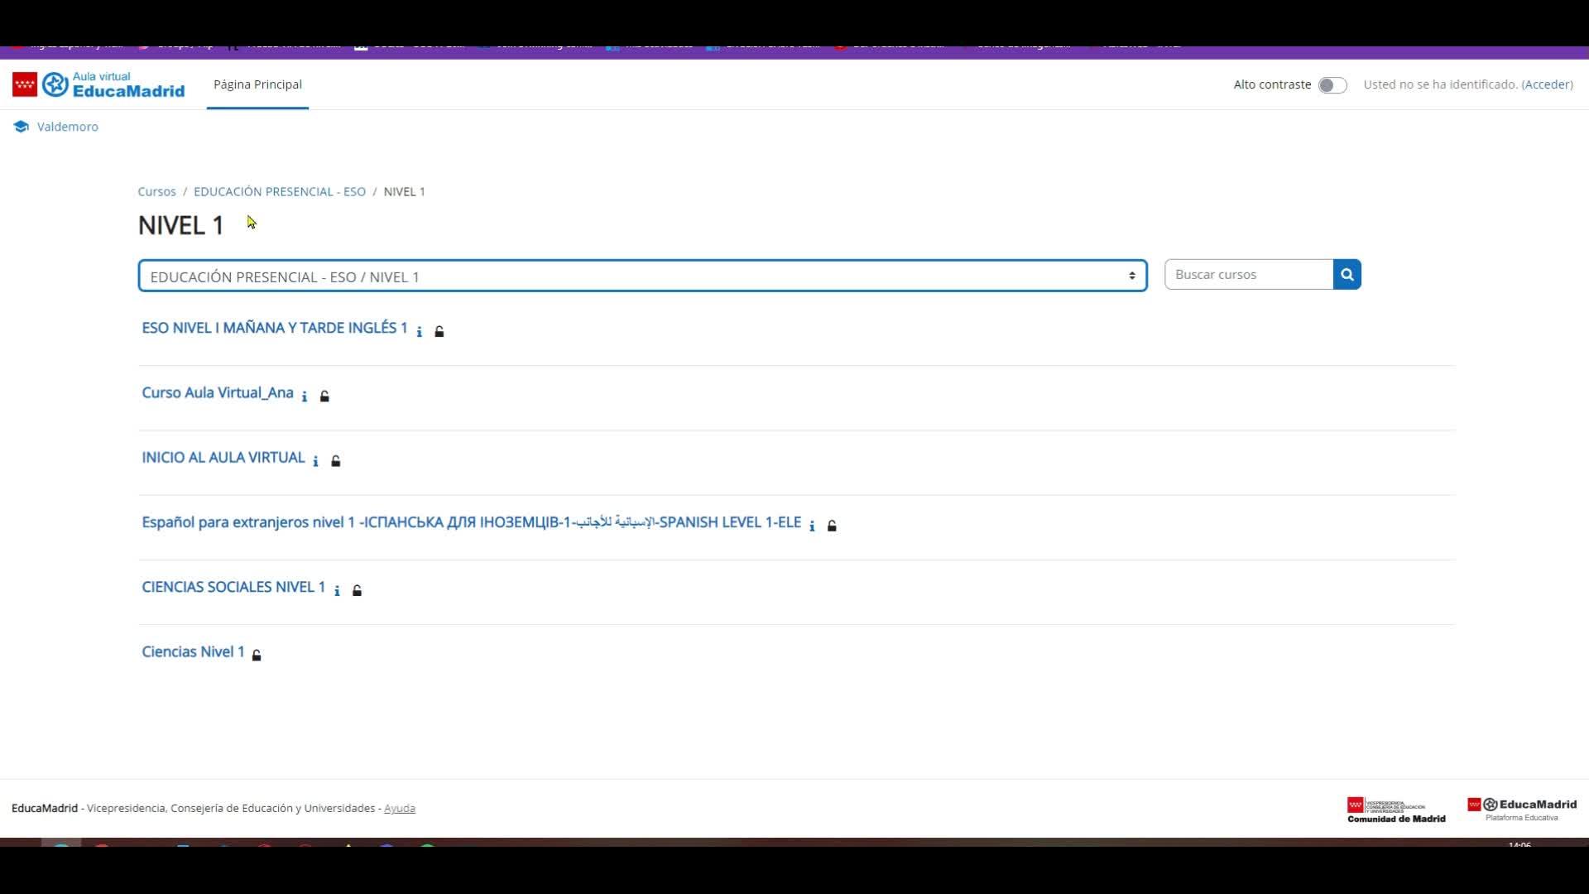The image size is (1589, 894).
Task: Open the course category dropdown selector
Action: click(642, 276)
